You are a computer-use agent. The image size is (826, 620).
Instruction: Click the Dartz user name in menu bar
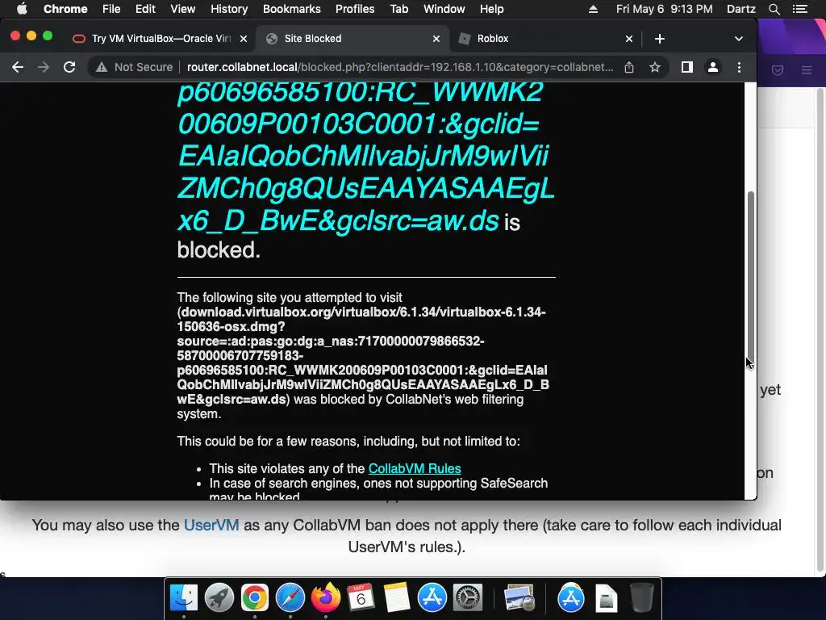click(741, 9)
